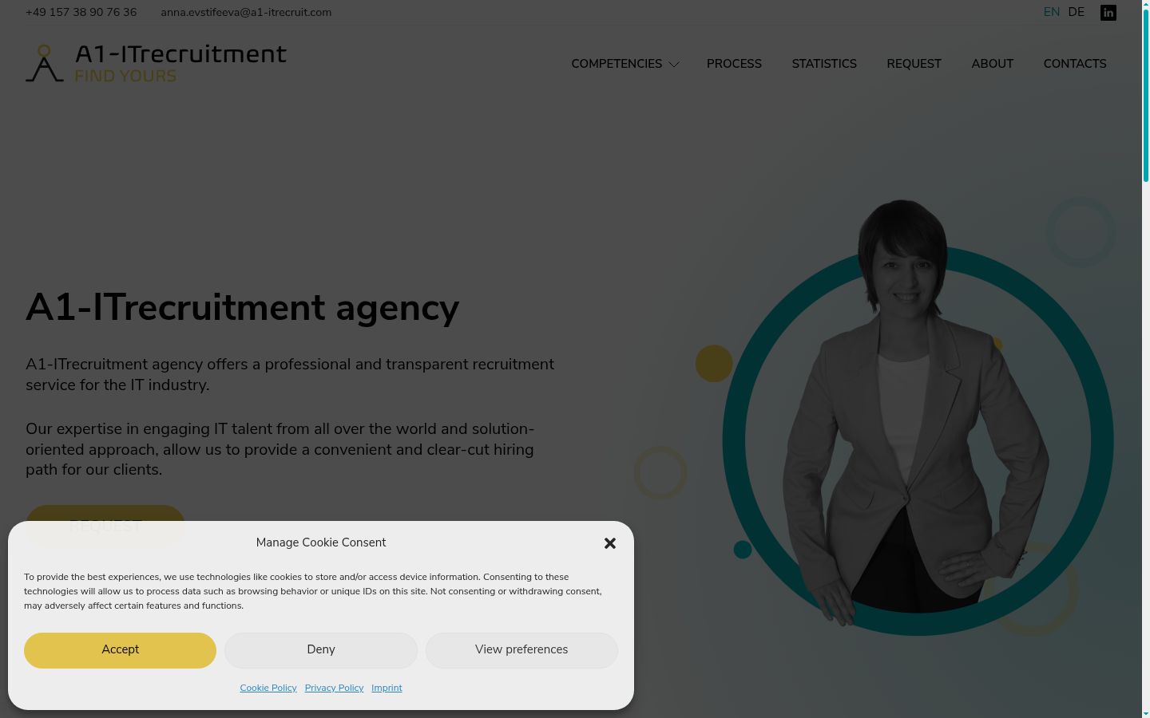This screenshot has width=1150, height=718.
Task: Click the 'Manage Cookie Consent' title
Action: [x=321, y=542]
